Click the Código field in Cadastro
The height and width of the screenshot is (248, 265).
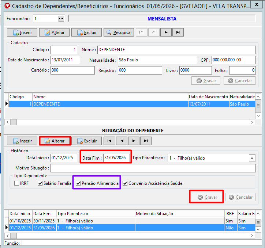64,50
